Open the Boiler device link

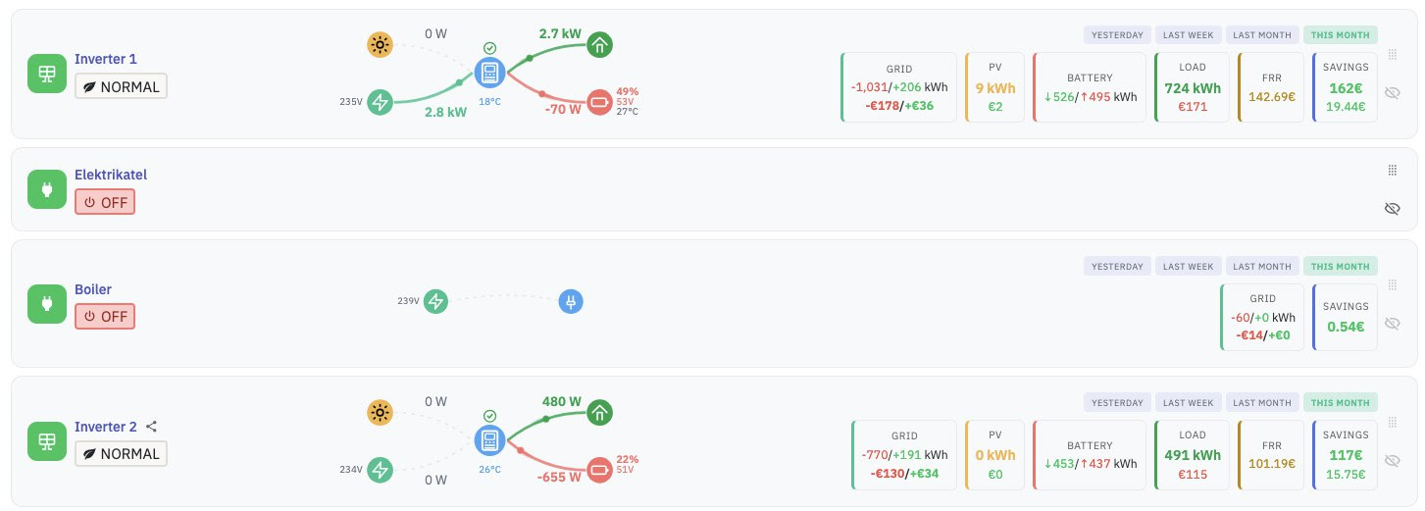93,290
